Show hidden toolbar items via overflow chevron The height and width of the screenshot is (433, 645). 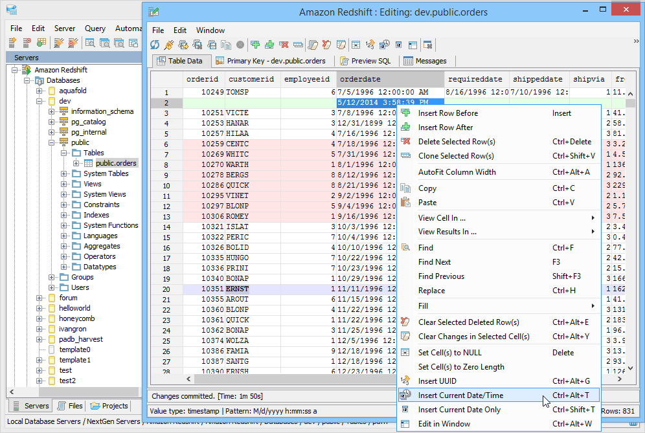(636, 41)
